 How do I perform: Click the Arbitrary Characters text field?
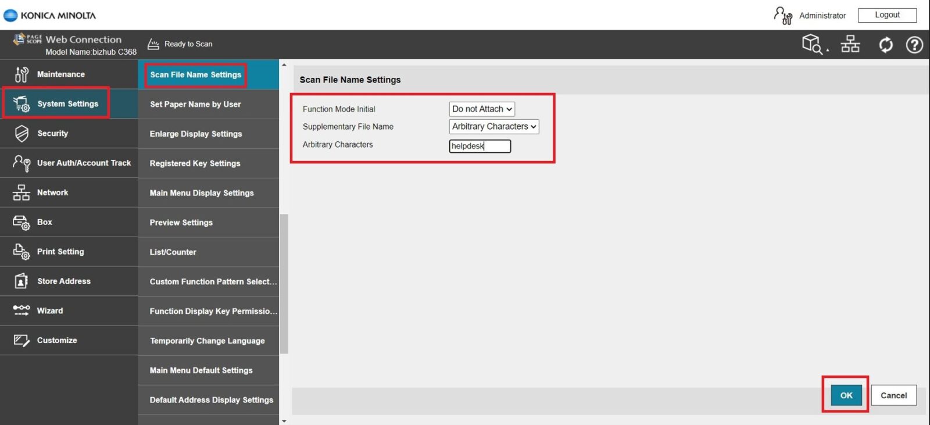480,146
